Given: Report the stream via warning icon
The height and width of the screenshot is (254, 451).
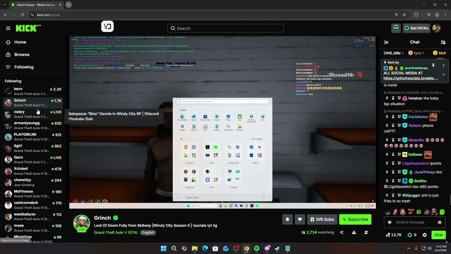Looking at the screenshot, I should coord(354,232).
